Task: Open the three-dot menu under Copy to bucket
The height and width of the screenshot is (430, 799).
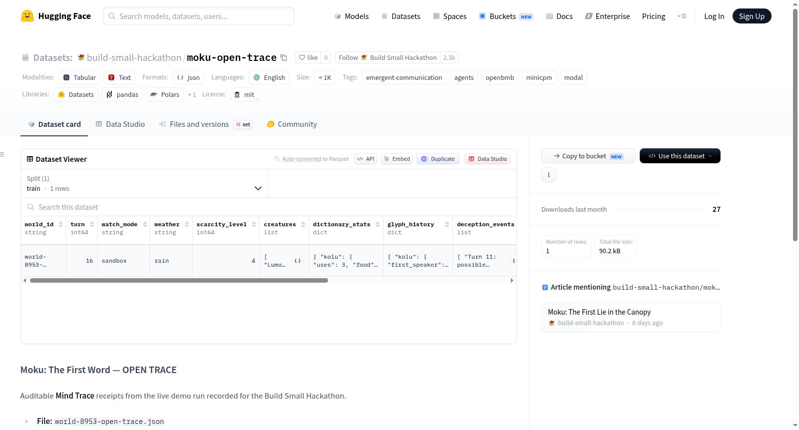Action: click(x=549, y=175)
